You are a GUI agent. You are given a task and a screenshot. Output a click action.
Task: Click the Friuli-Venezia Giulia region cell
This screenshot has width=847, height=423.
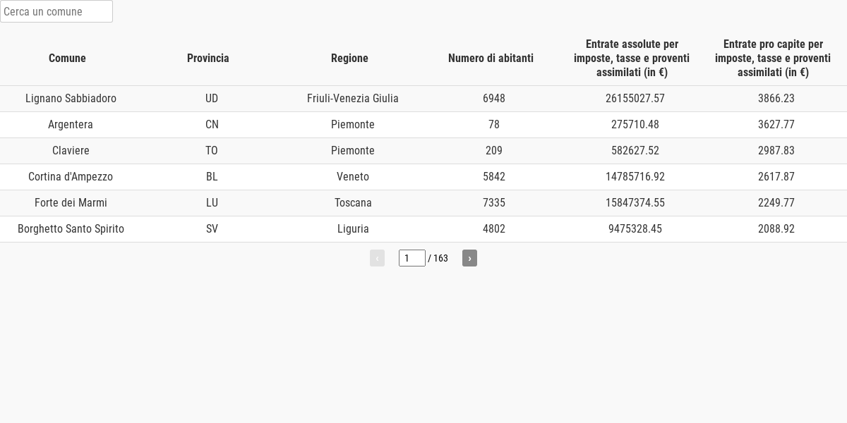pos(353,99)
